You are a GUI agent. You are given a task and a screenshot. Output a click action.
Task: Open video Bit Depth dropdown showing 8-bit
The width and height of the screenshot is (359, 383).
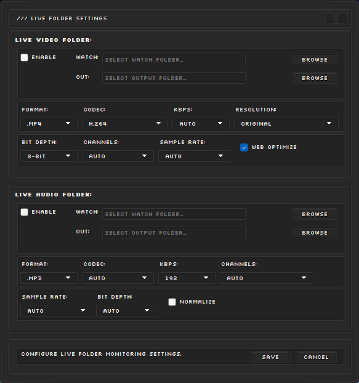click(49, 156)
